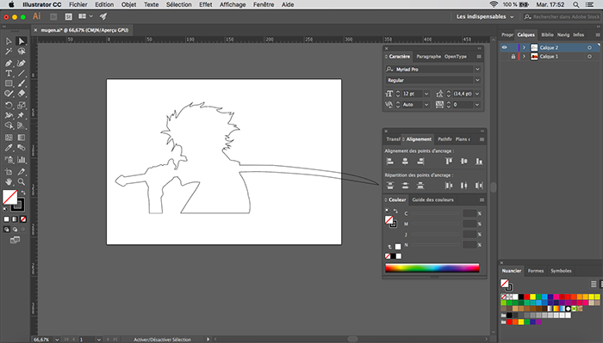603x343 pixels.
Task: Switch to the Guide des couleurs tab
Action: coord(432,200)
